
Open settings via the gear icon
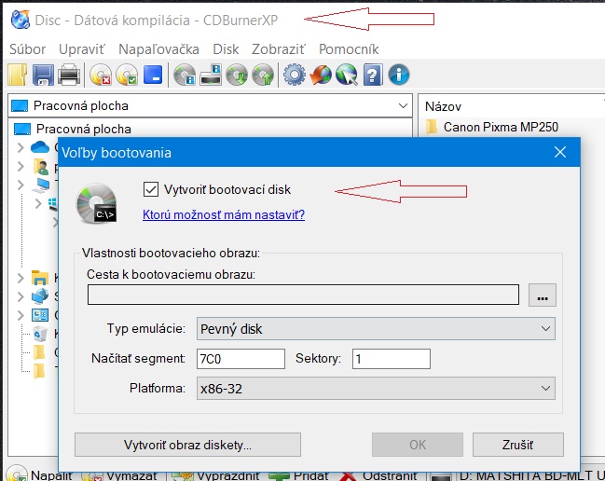pyautogui.click(x=295, y=75)
